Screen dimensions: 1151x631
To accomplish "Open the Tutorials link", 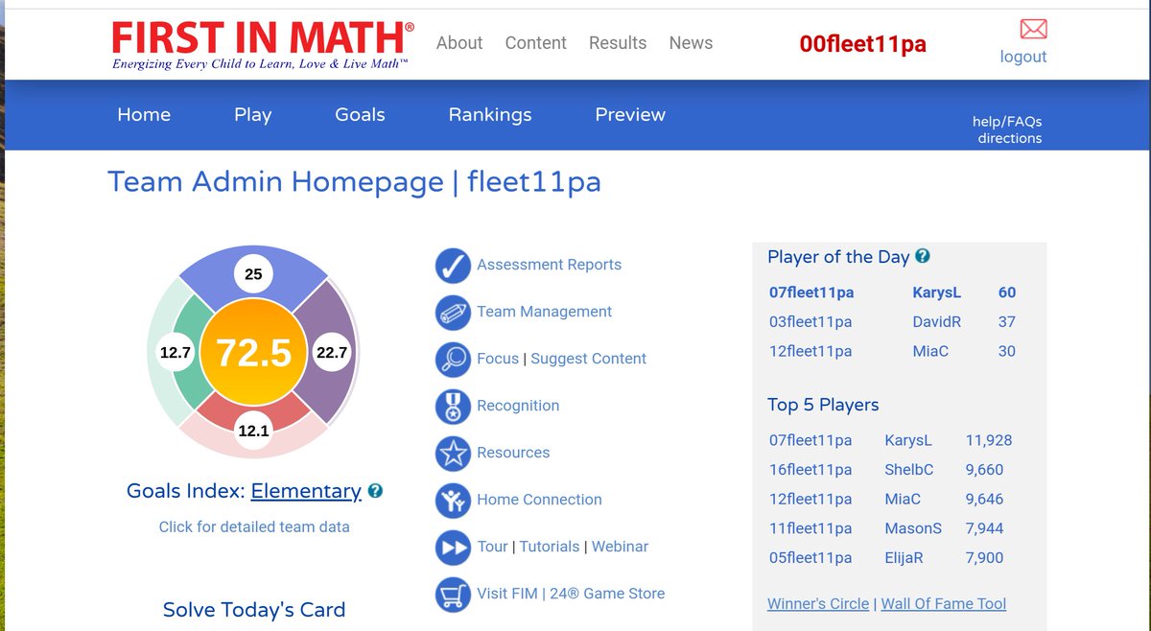I will point(550,547).
